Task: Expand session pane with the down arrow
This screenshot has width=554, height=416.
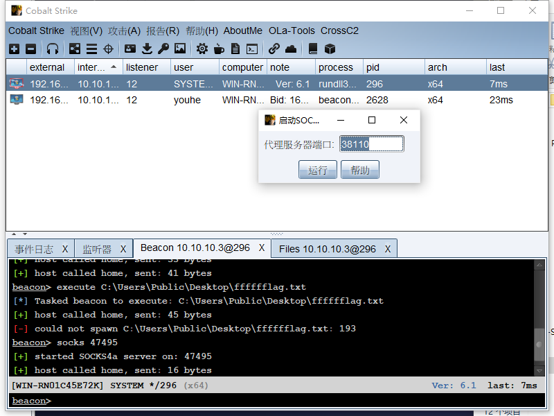Action: click(25, 234)
